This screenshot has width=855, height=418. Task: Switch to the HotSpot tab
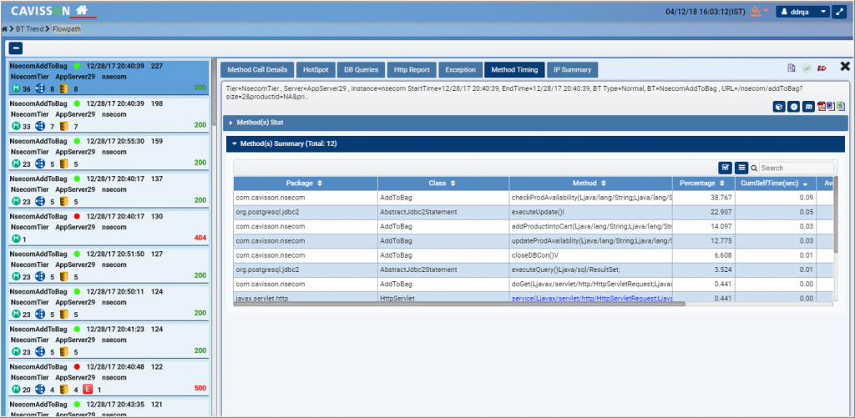tap(316, 70)
